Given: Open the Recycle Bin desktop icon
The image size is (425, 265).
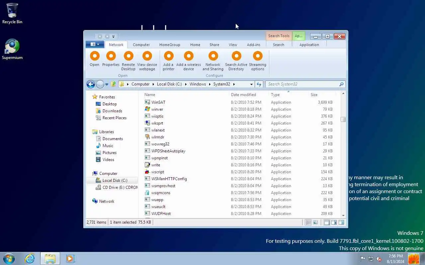Looking at the screenshot, I should point(12,14).
